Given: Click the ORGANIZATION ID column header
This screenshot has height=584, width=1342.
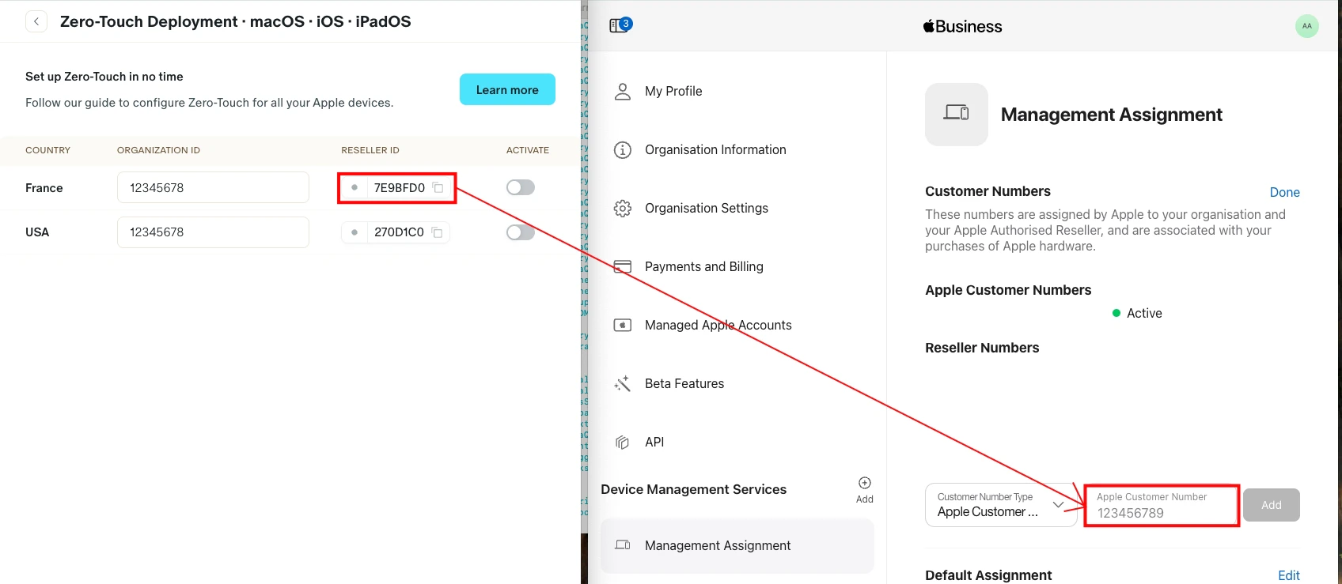Looking at the screenshot, I should tap(158, 150).
